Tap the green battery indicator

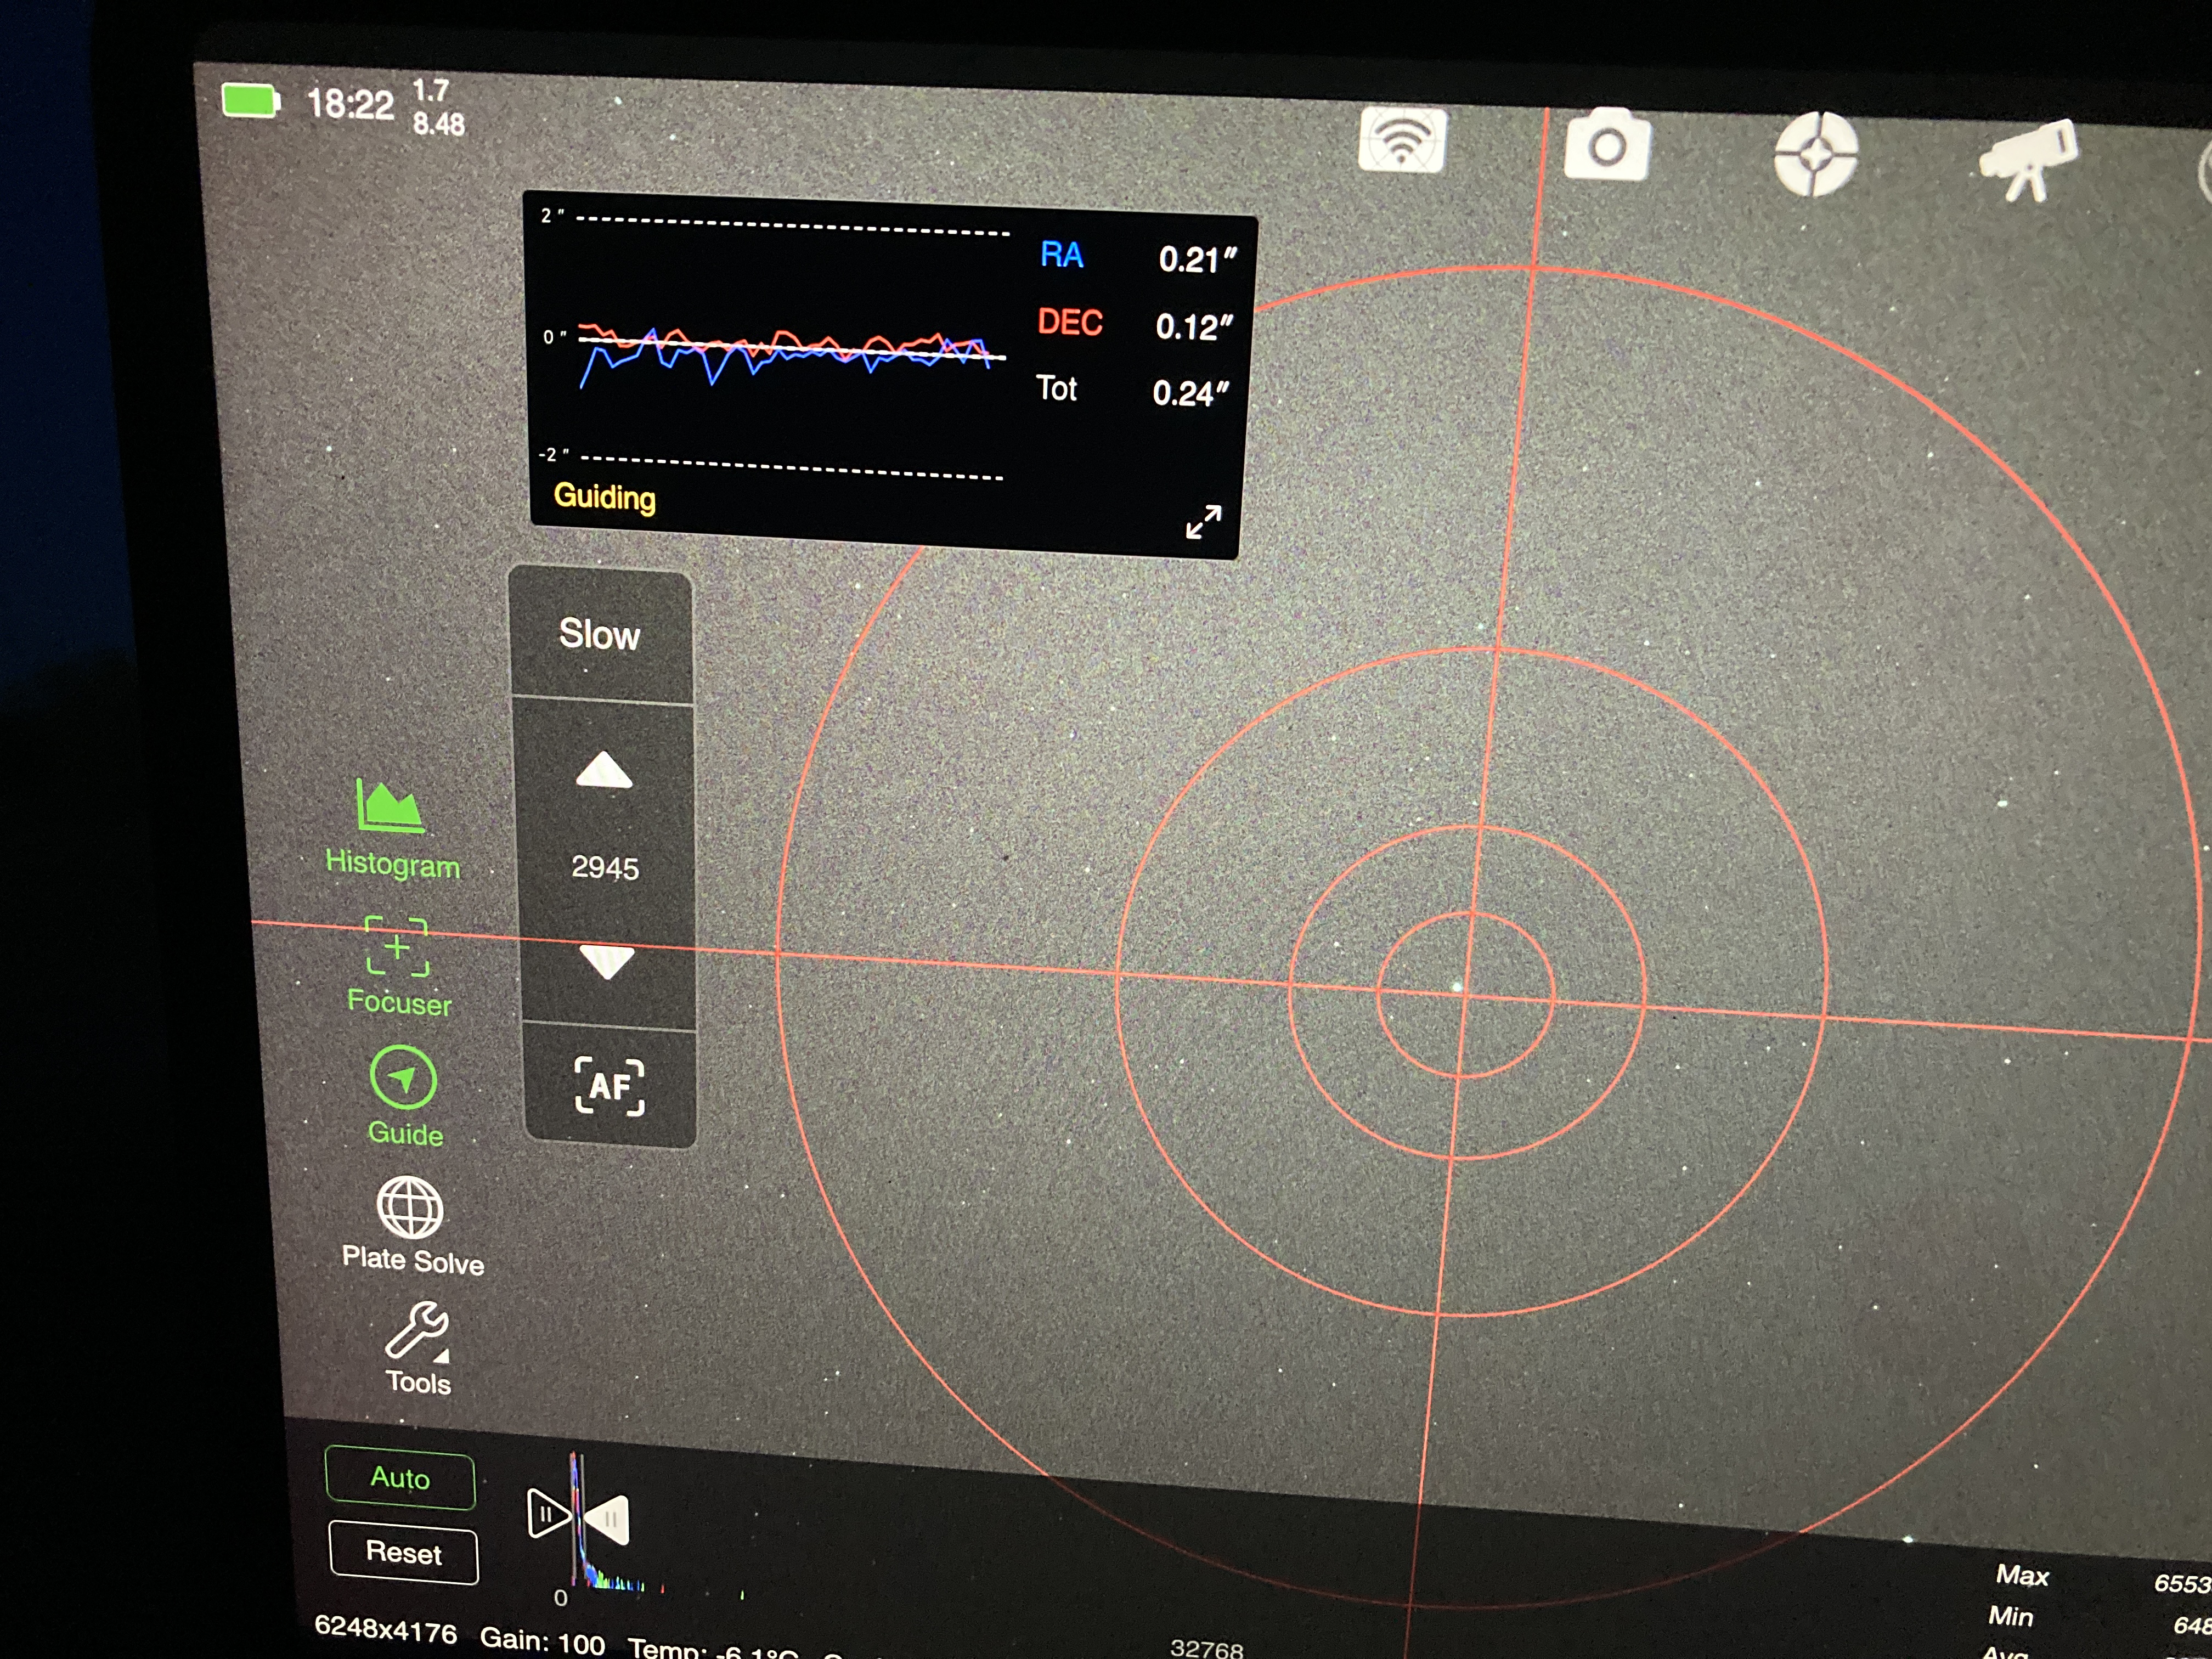coord(249,101)
